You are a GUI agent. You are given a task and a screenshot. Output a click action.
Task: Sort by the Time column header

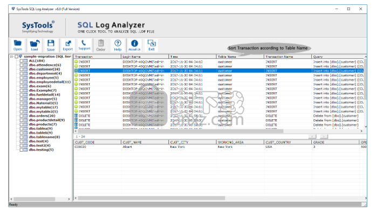pos(193,57)
